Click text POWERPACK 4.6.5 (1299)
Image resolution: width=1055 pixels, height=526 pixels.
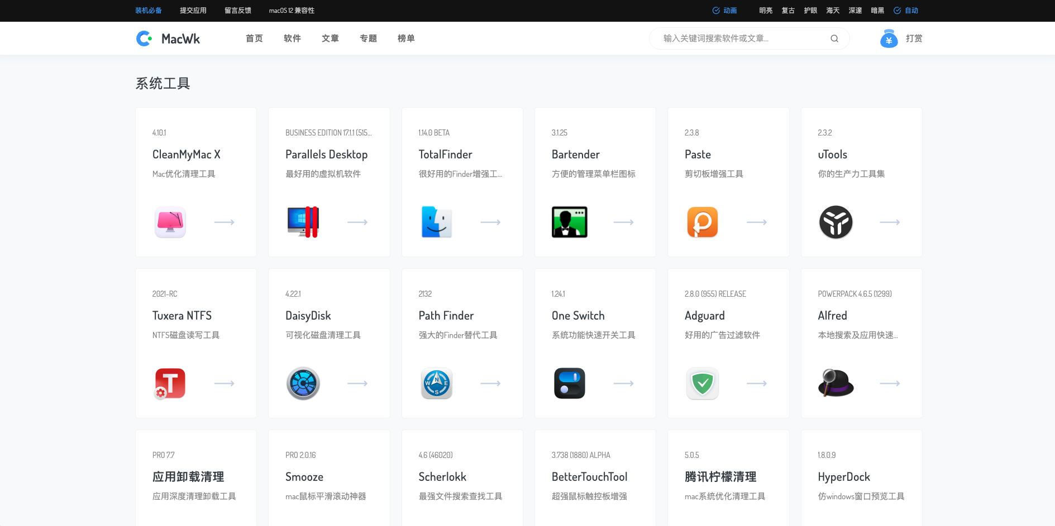point(854,294)
